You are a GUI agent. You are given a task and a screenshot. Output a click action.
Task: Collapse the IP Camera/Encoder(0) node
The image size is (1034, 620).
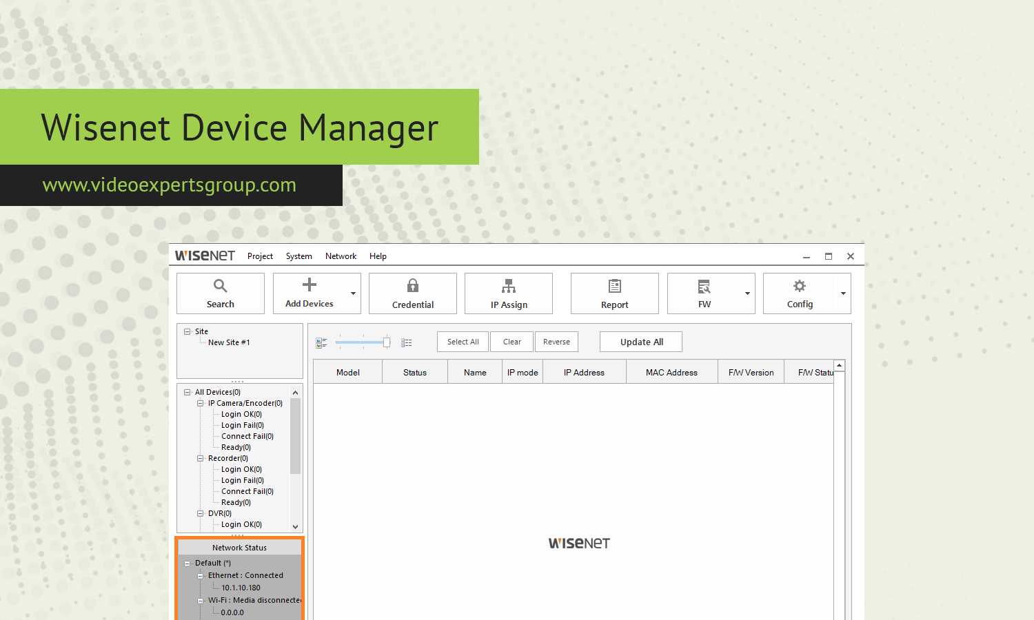point(201,403)
